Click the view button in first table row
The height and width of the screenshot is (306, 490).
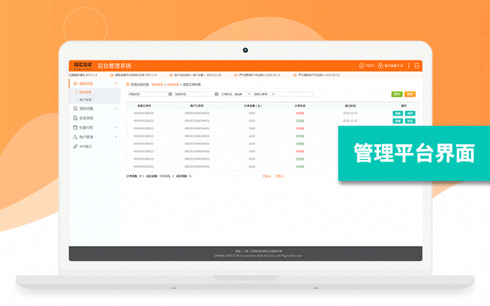pos(397,113)
